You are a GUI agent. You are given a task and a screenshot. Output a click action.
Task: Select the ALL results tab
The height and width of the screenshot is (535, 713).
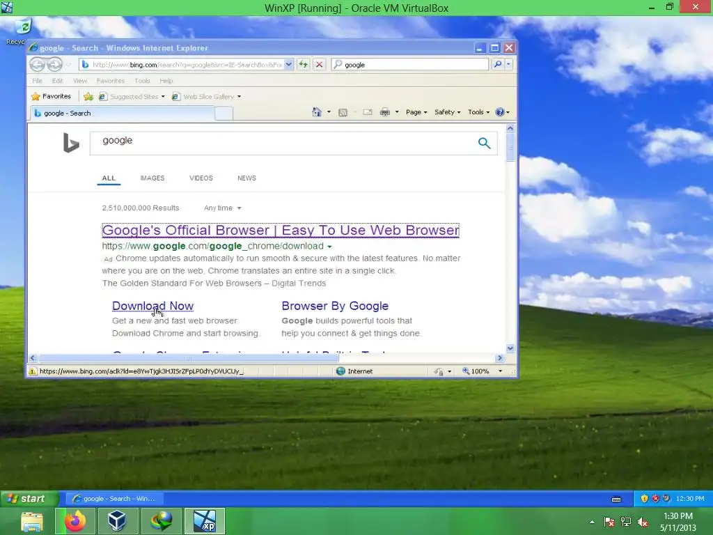point(109,178)
